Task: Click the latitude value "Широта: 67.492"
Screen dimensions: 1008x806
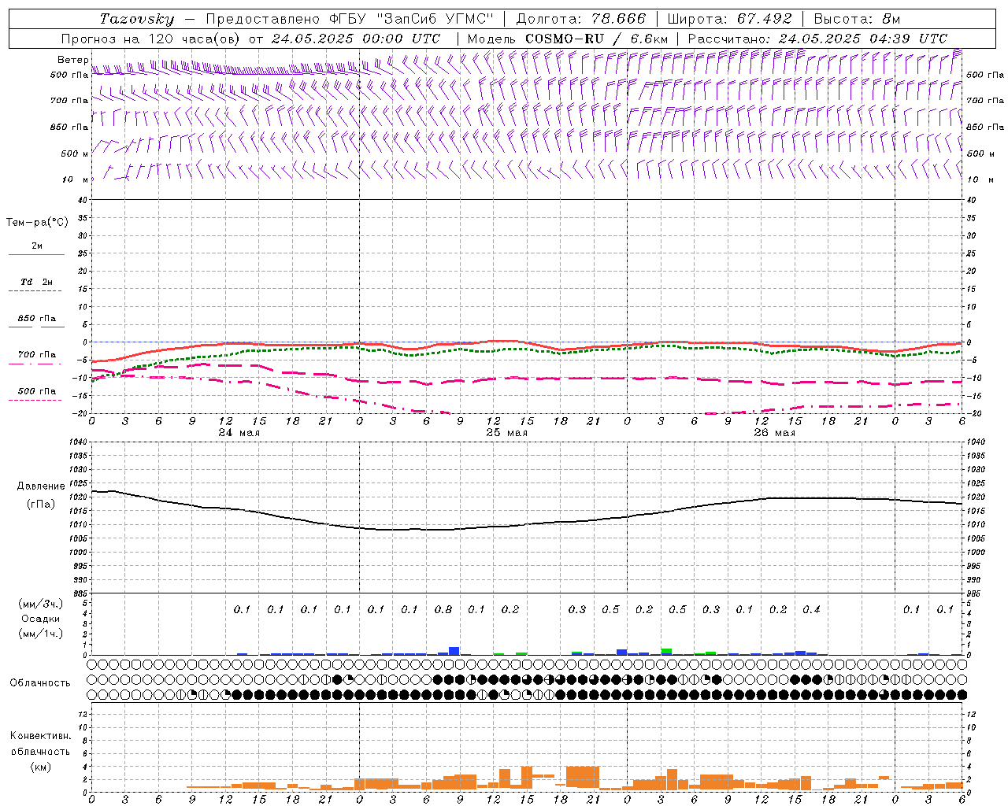Action: point(729,19)
